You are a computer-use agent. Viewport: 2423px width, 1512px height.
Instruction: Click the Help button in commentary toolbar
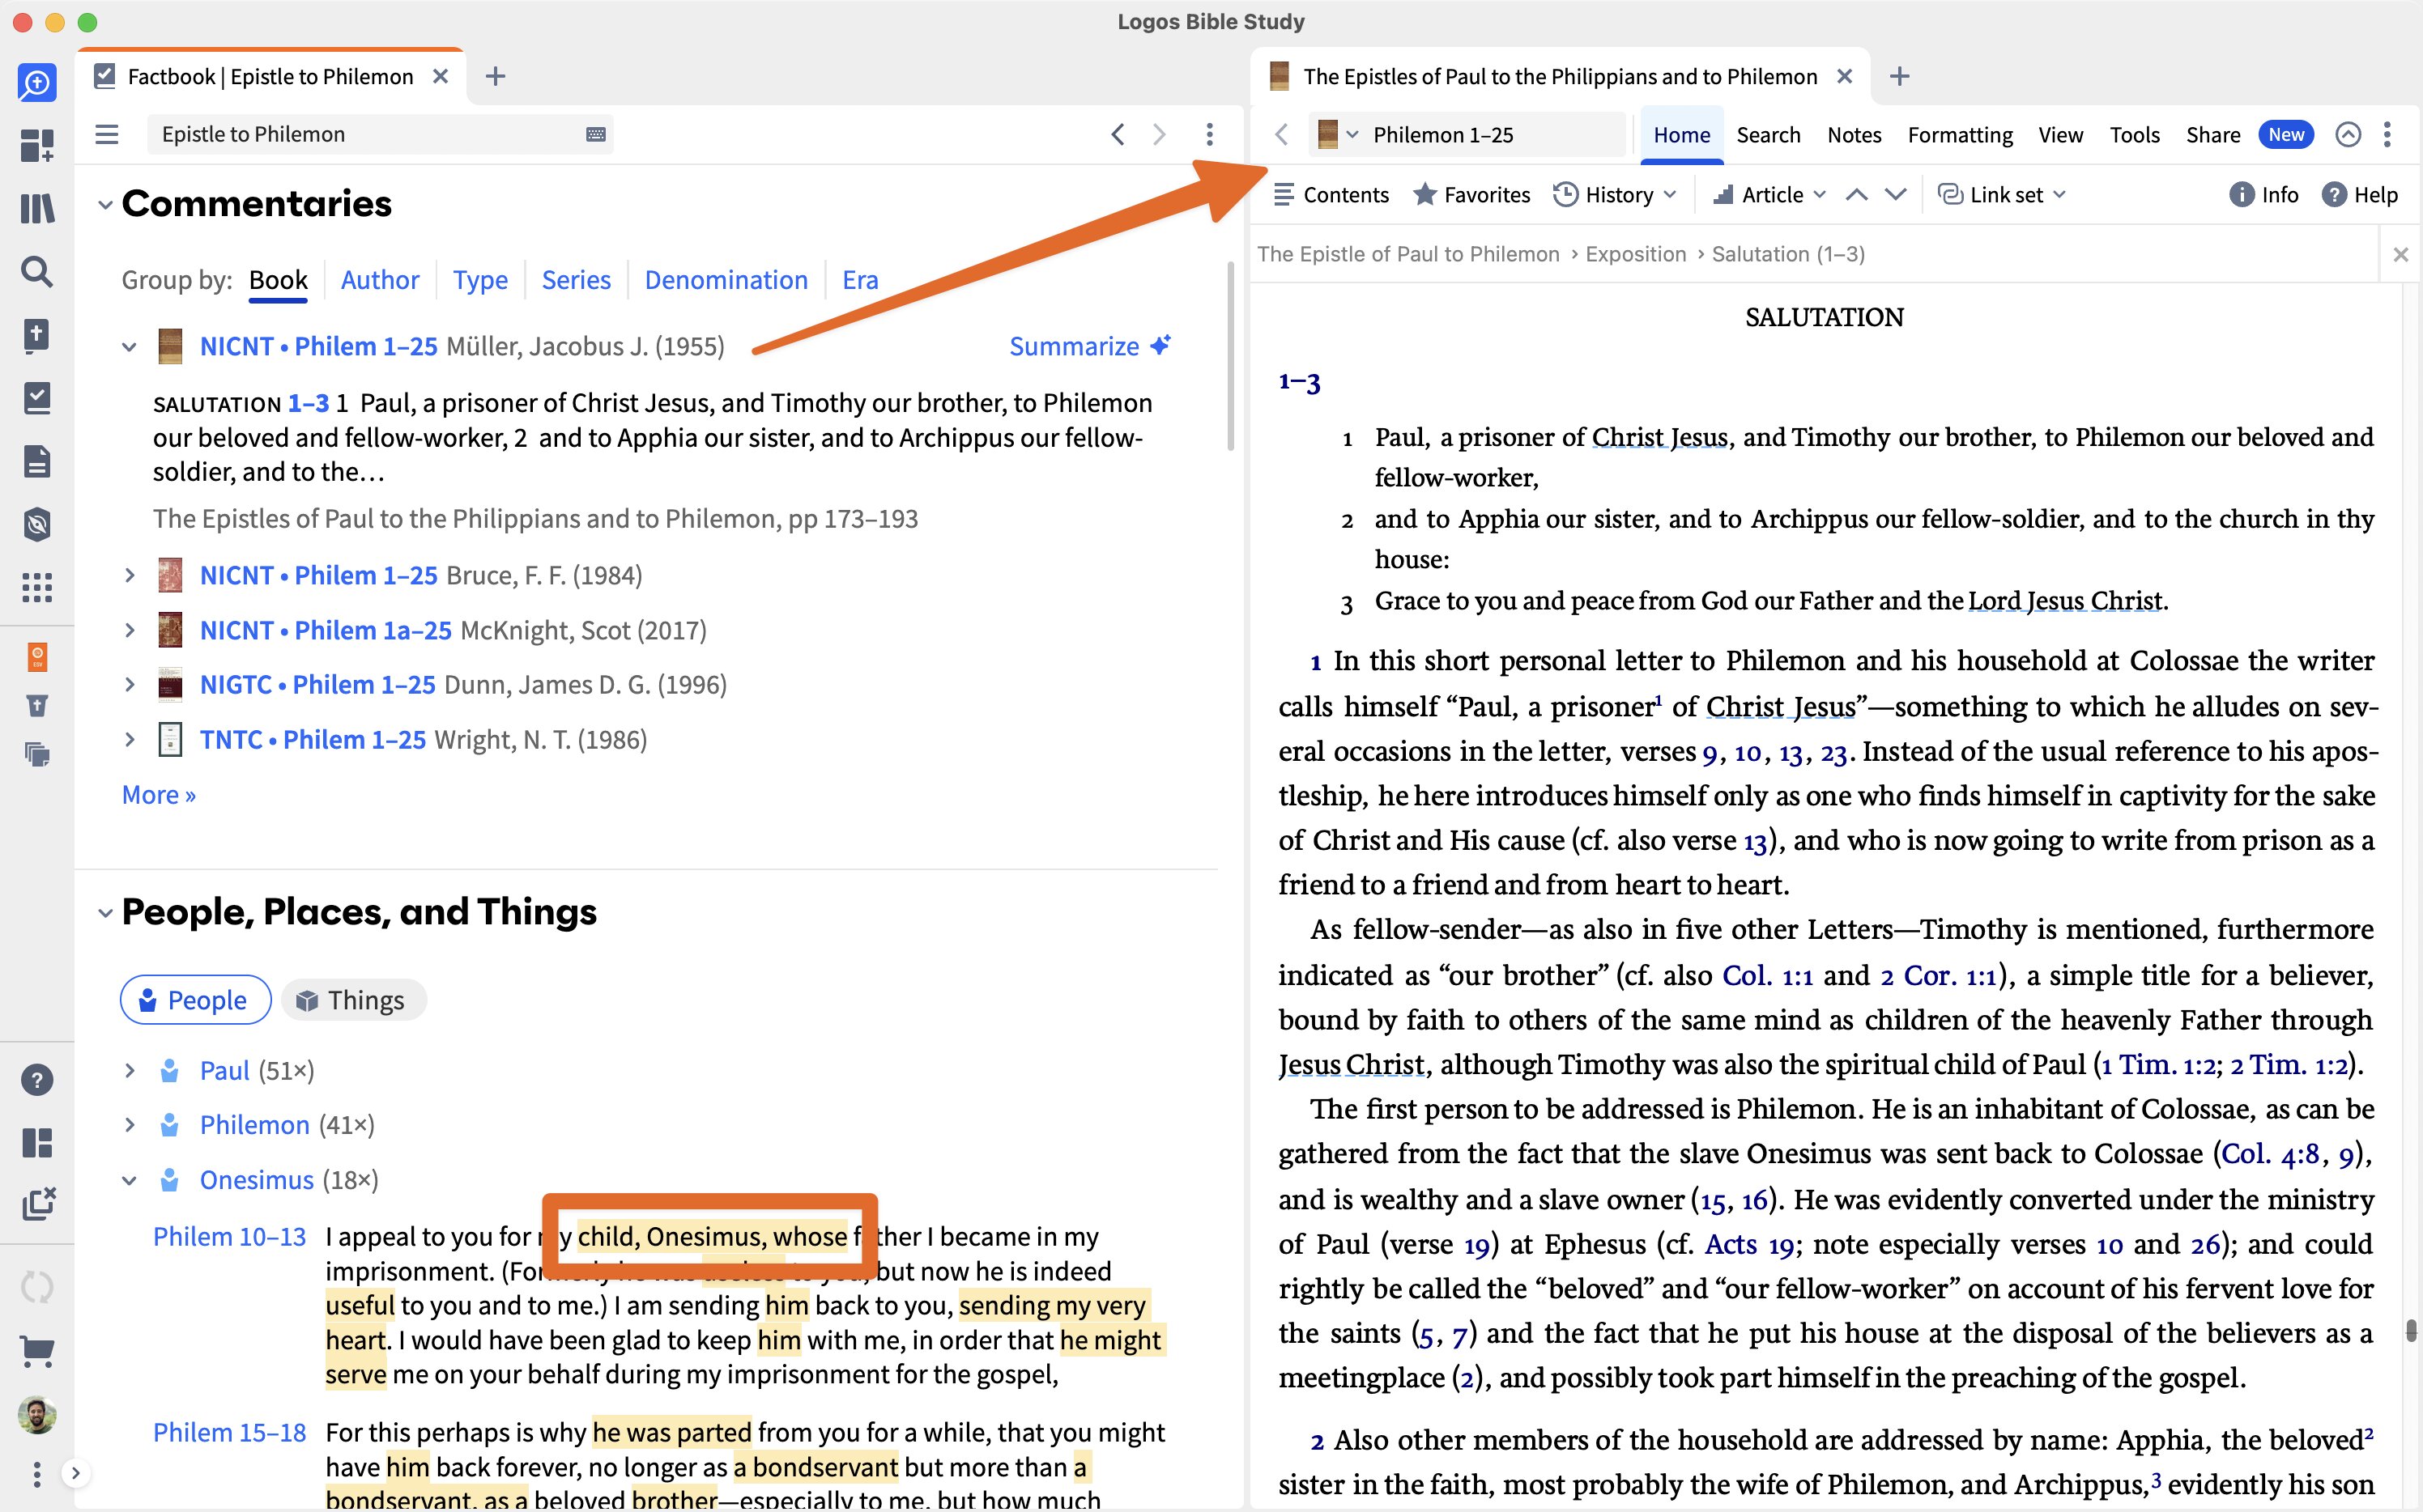2359,194
